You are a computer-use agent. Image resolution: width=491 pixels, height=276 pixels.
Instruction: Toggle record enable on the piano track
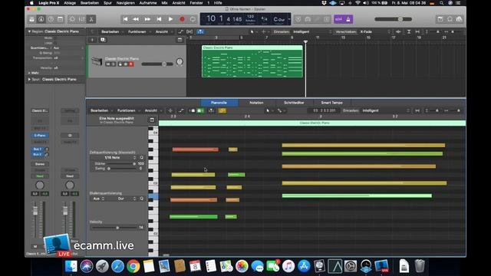tap(131, 64)
